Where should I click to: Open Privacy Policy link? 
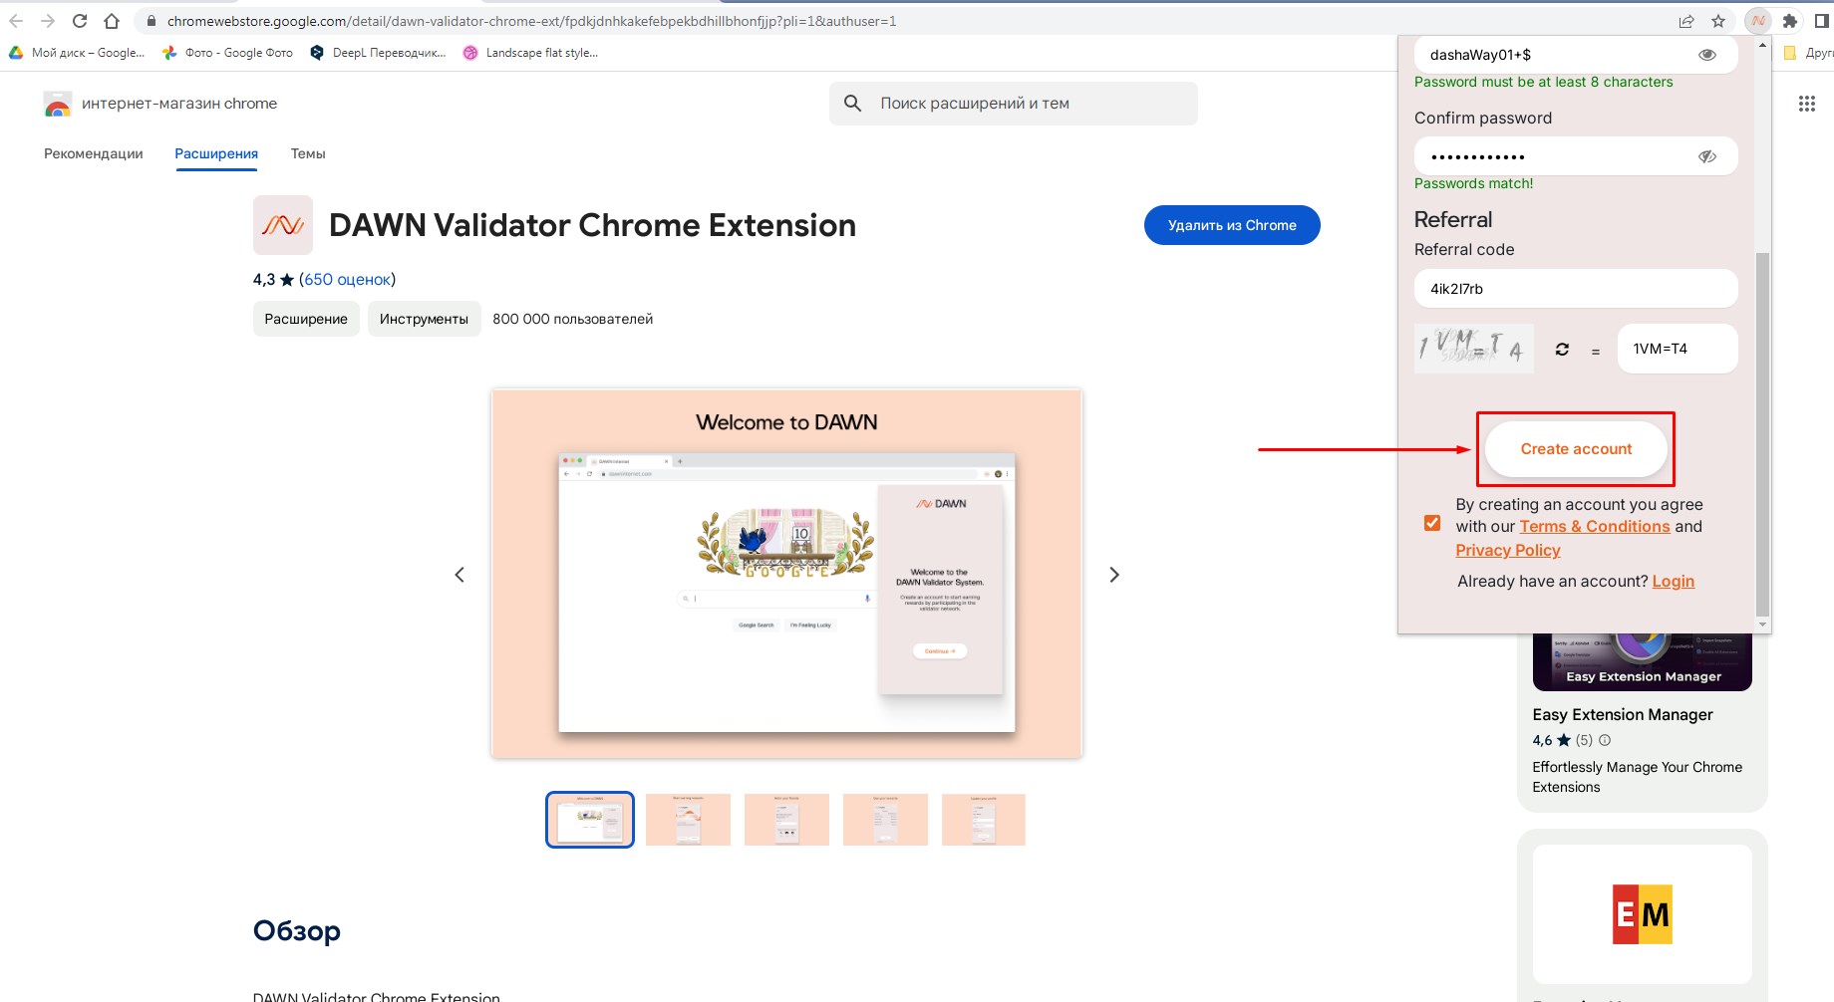coord(1508,550)
